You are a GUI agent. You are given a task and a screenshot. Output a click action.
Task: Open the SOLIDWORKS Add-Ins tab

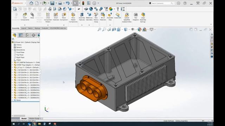point(58,28)
